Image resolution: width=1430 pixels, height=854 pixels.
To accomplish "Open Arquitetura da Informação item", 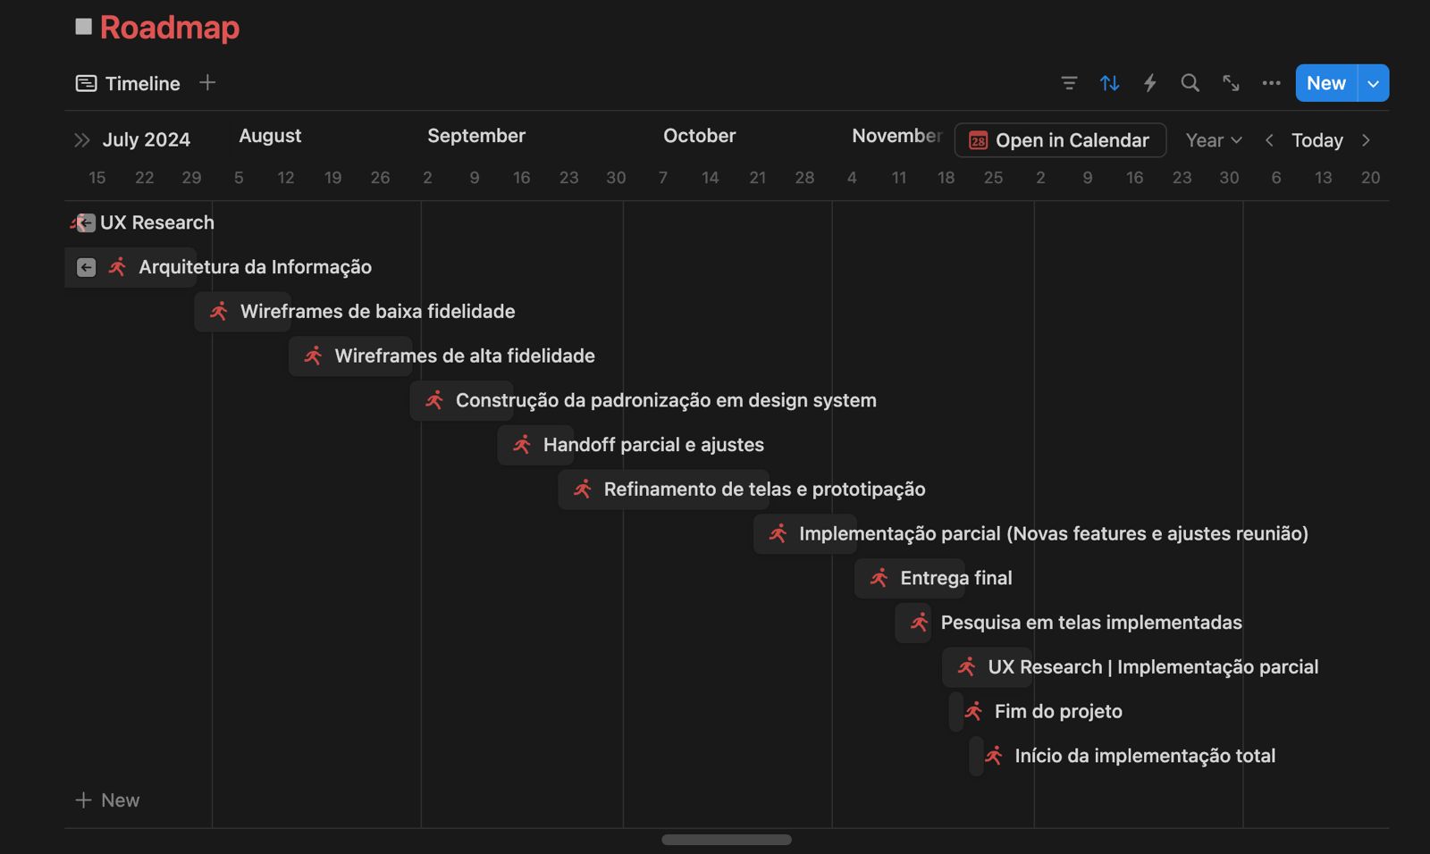I will coord(255,267).
